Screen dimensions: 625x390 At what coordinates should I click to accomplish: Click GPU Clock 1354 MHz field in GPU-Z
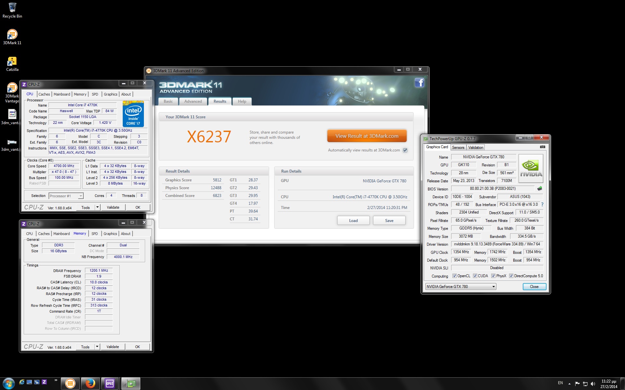coord(461,252)
